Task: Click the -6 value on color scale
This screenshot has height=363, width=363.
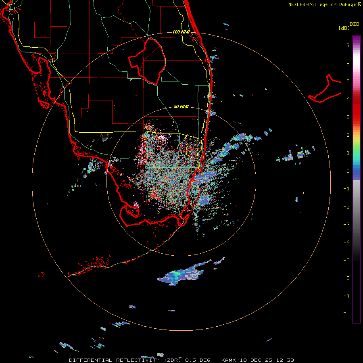Action: click(346, 278)
